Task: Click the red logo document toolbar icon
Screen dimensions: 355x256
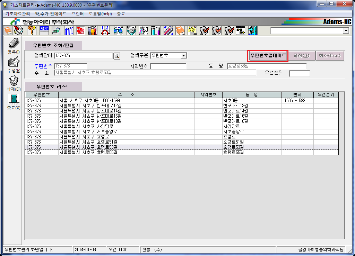Action: click(80, 30)
